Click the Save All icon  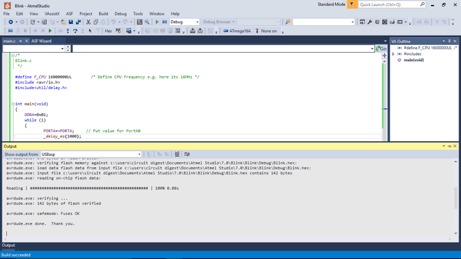pos(78,22)
